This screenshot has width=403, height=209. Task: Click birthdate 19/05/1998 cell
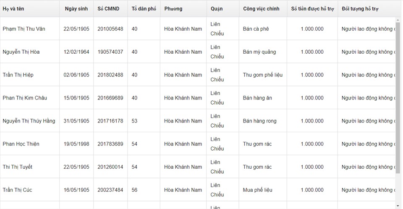(x=76, y=144)
